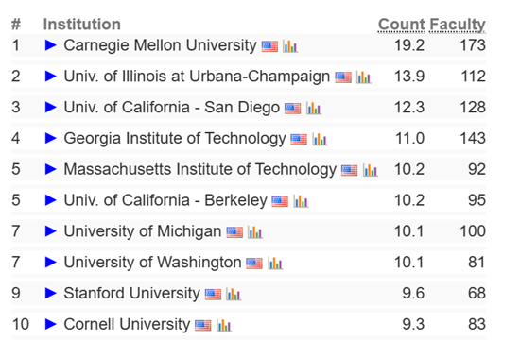The height and width of the screenshot is (341, 520).
Task: Select the Univ. of California - Berkeley institution name
Action: pos(165,200)
